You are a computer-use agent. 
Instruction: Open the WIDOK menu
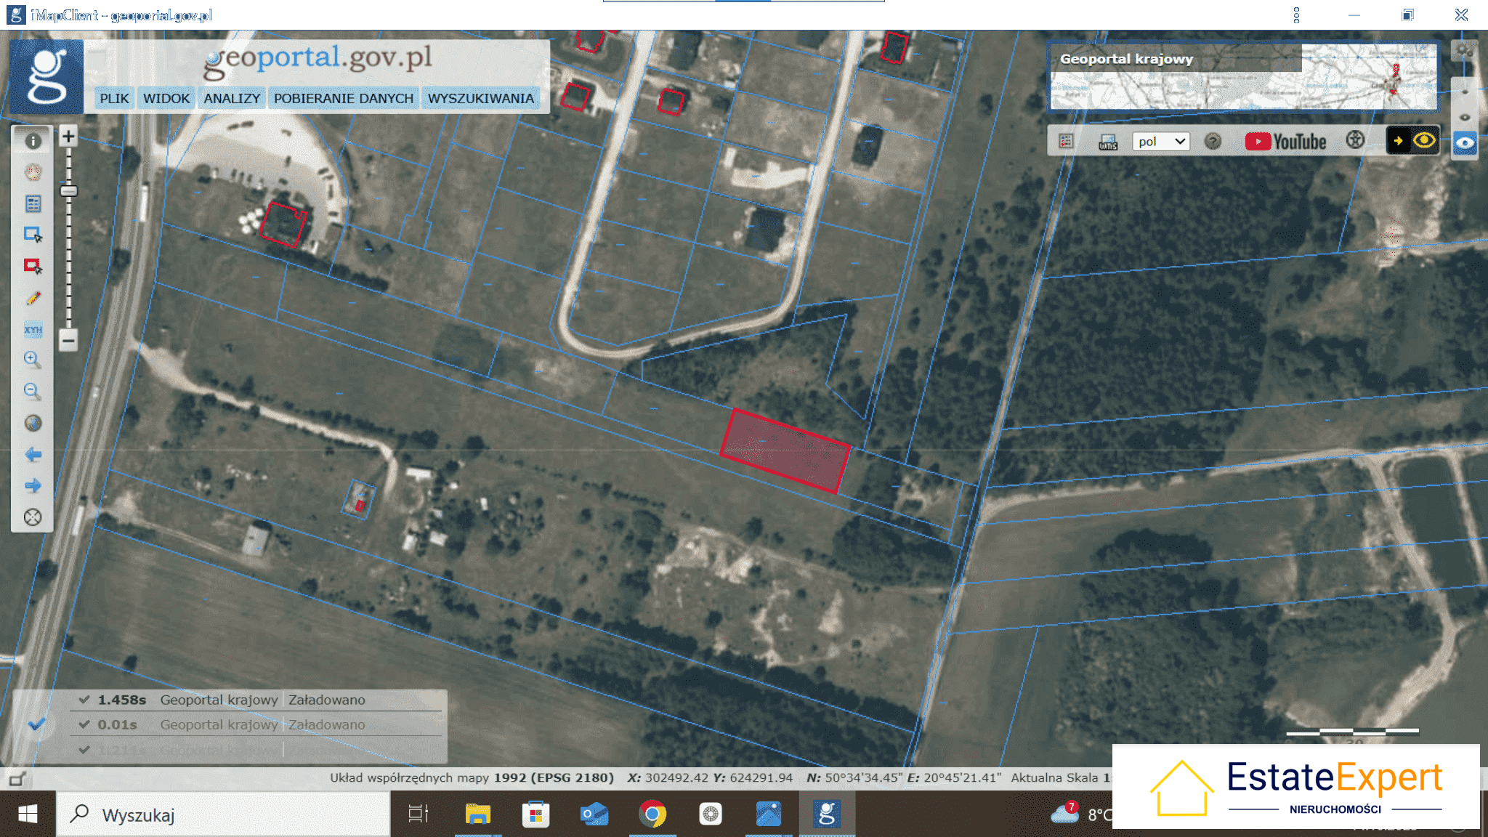[x=166, y=98]
